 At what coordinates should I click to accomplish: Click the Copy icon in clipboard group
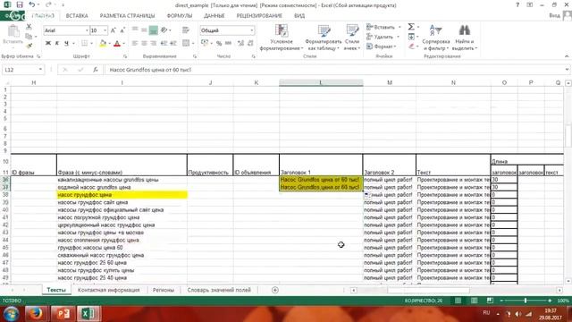click(29, 36)
